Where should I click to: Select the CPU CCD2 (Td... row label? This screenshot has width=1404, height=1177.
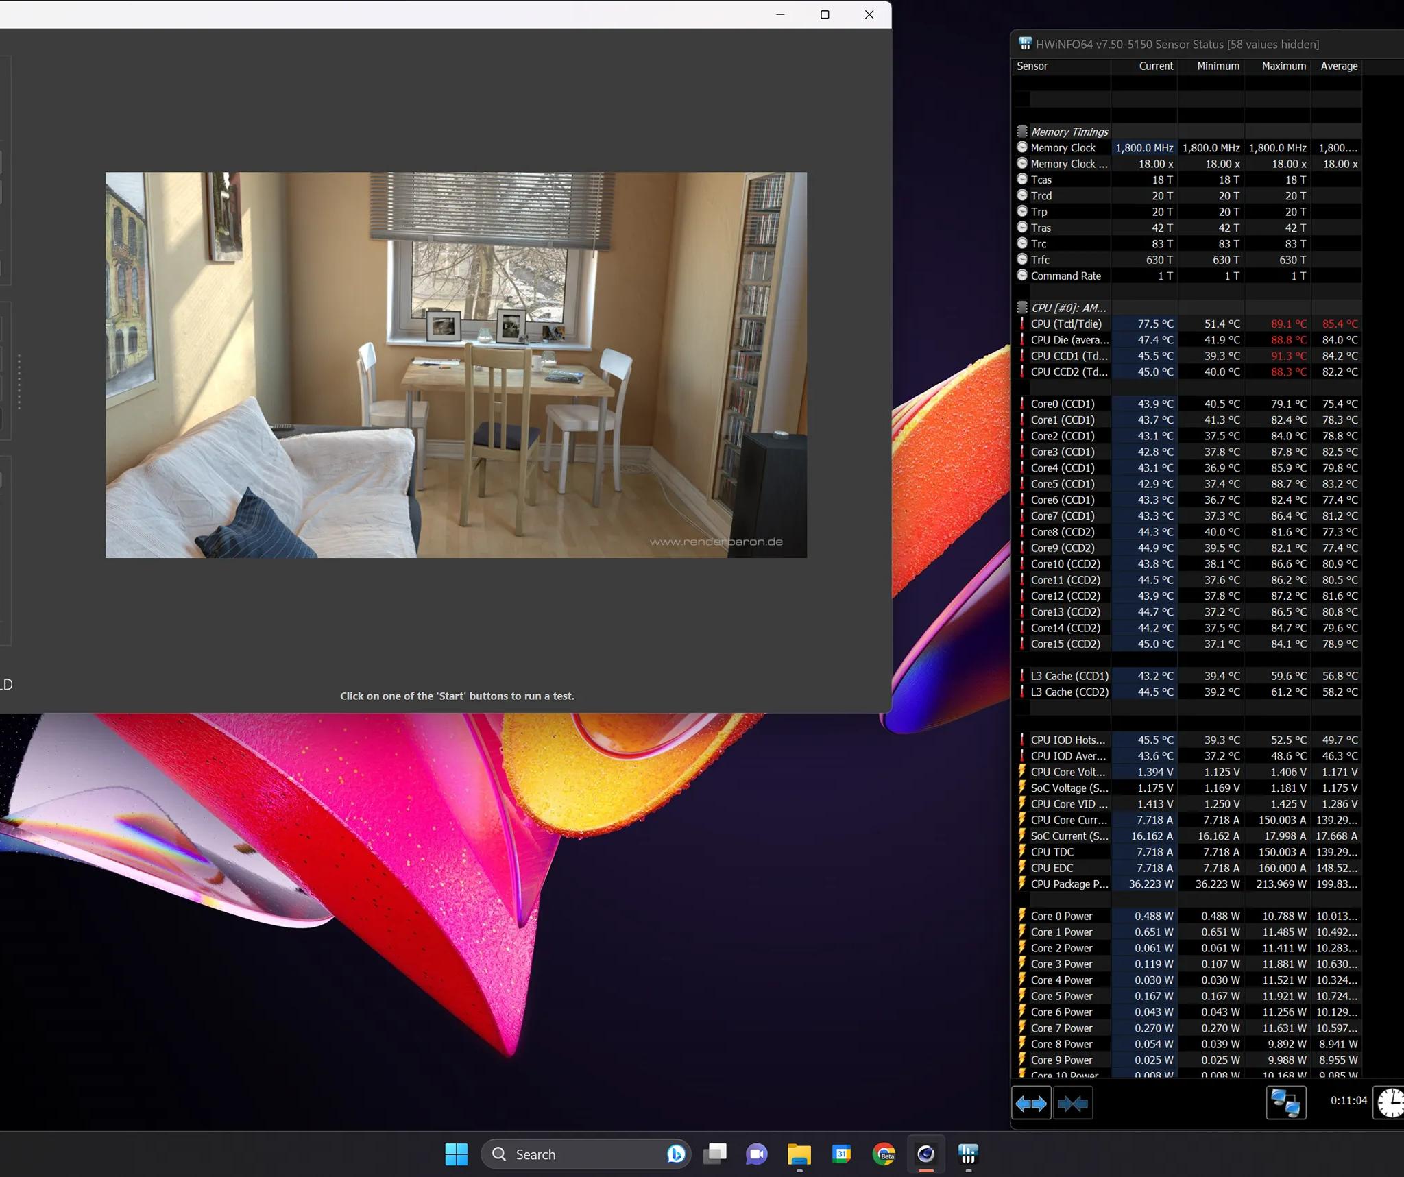tap(1069, 372)
